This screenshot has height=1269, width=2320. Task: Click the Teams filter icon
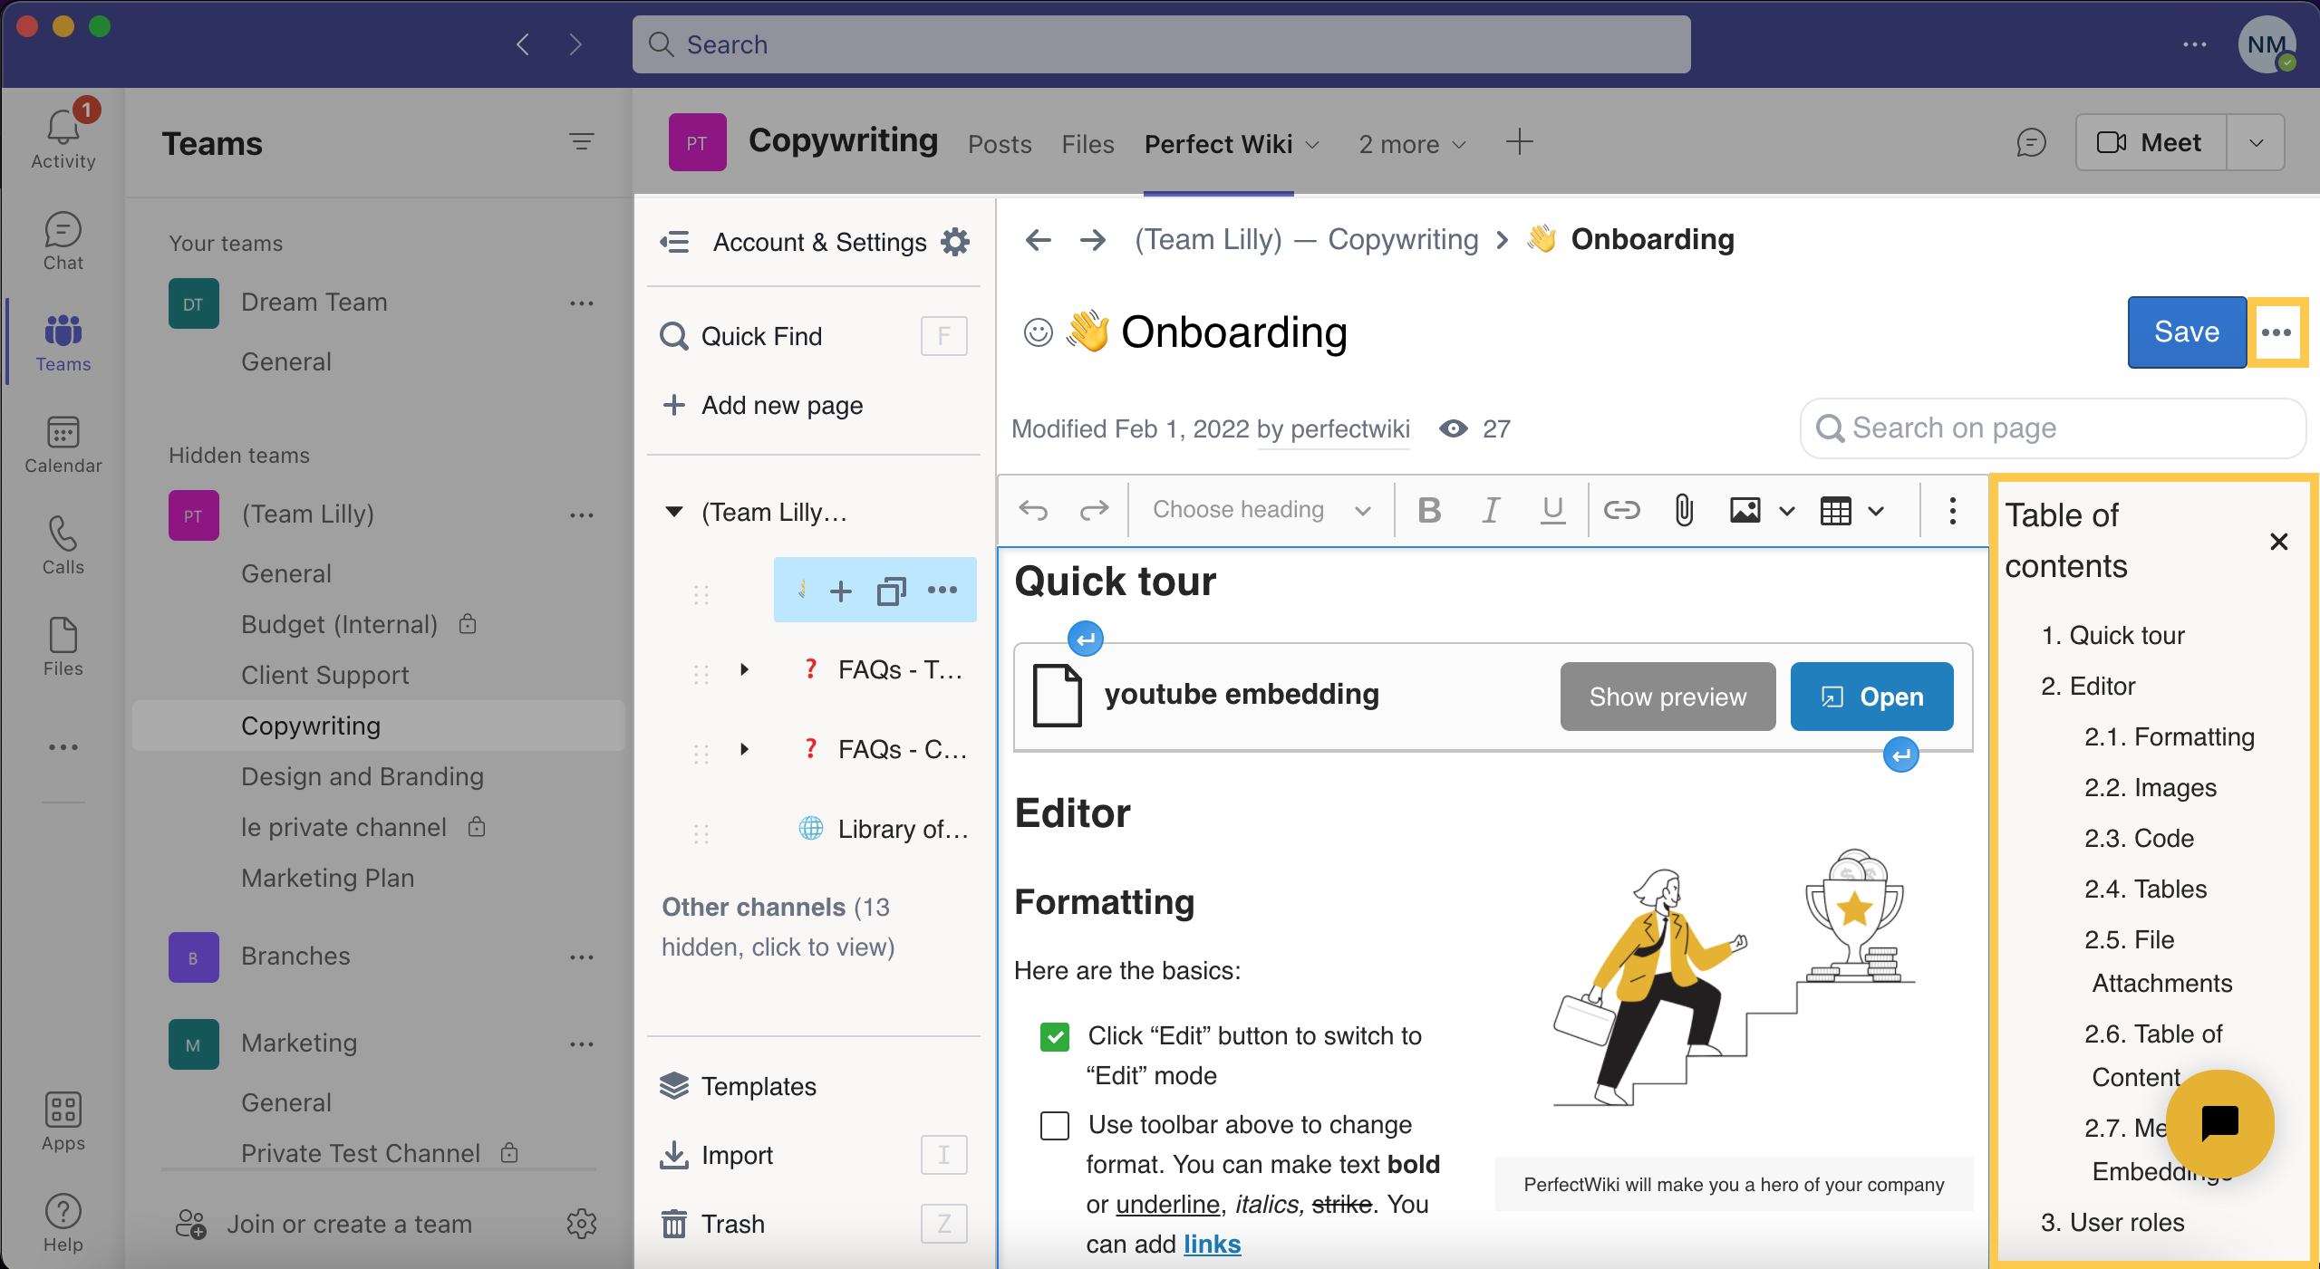582,141
